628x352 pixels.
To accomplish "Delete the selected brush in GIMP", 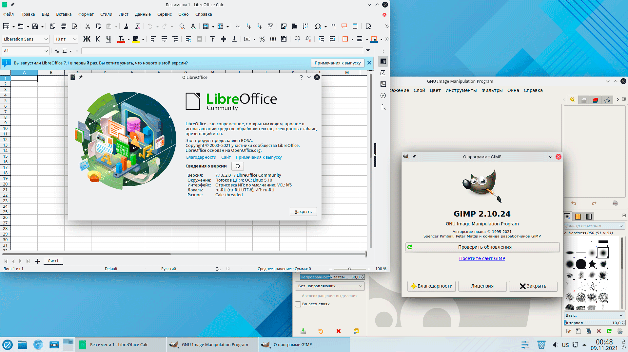I will pos(599,331).
